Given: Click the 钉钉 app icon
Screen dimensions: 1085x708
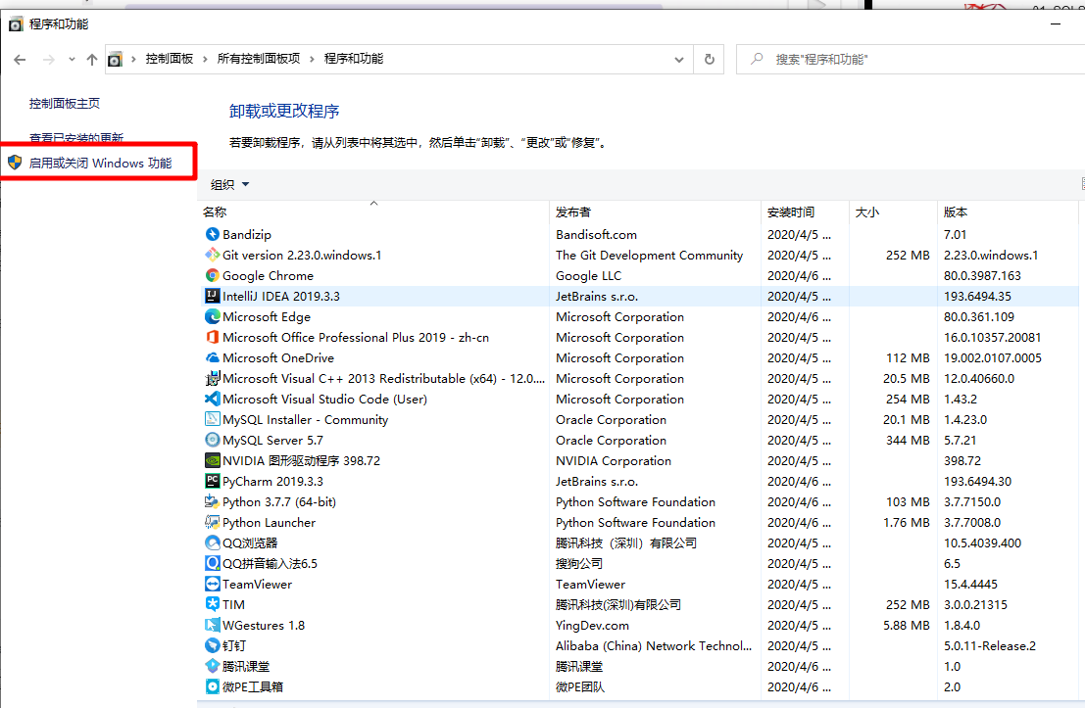Looking at the screenshot, I should pos(213,645).
